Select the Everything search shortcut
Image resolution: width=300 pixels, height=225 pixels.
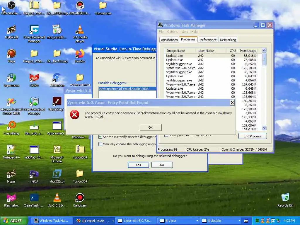coord(11,128)
